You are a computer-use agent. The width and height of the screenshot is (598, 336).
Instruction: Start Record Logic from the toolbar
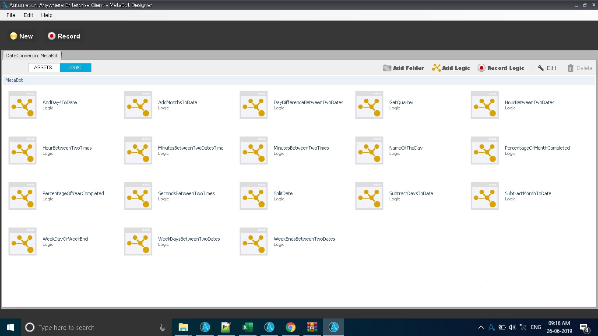coord(501,68)
